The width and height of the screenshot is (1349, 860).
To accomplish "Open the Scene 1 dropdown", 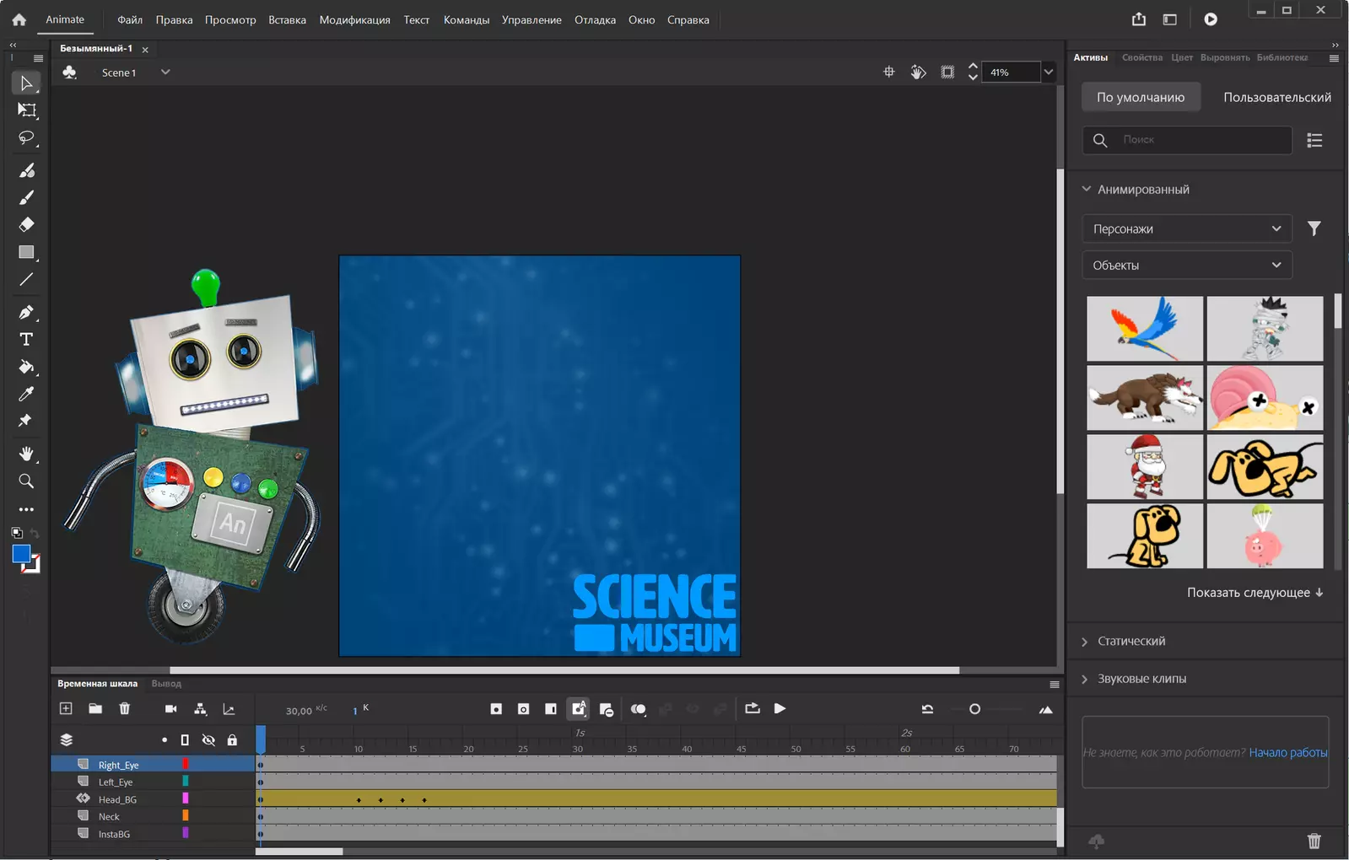I will (165, 73).
